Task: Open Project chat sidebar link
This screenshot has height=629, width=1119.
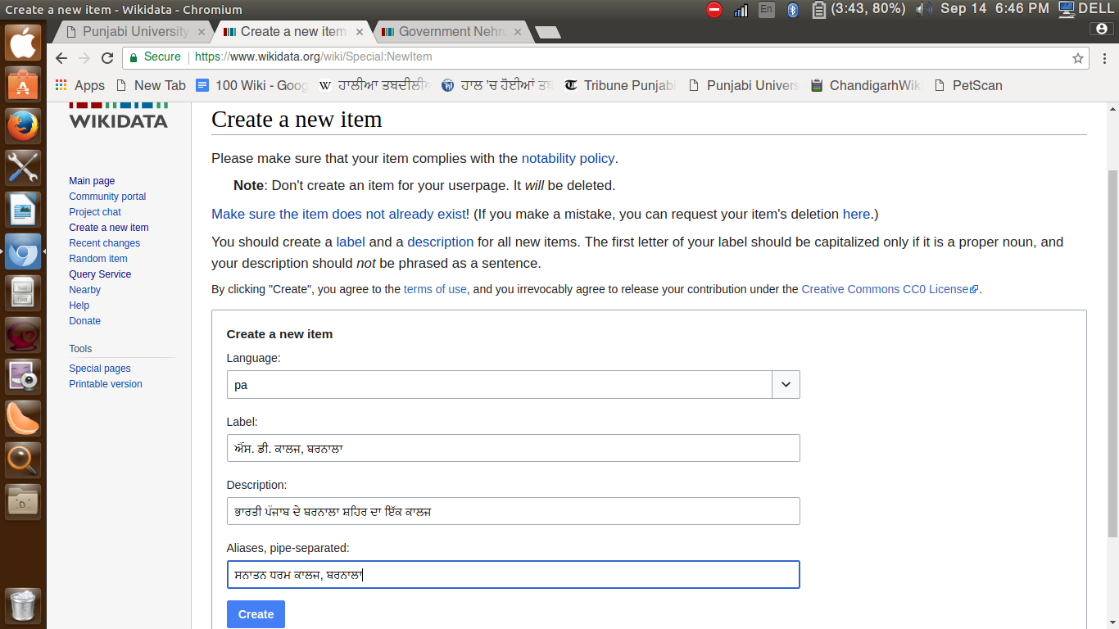Action: coord(95,212)
